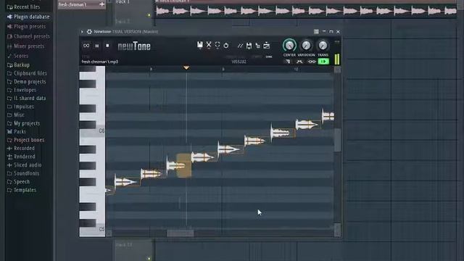The width and height of the screenshot is (464, 261).
Task: Click the last toolbar icon before the Center knob
Action: 266,45
